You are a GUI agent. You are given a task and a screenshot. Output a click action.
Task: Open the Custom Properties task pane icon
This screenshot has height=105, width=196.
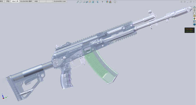point(194,21)
